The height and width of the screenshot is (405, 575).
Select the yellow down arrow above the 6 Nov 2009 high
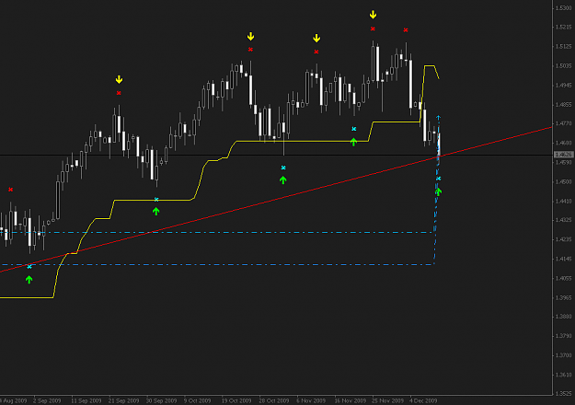(316, 38)
